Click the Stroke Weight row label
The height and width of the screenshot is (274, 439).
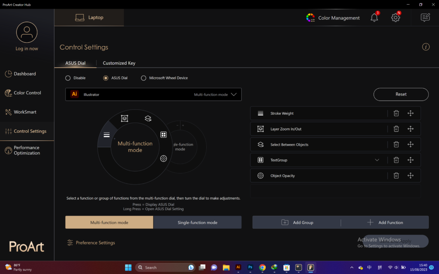(282, 113)
